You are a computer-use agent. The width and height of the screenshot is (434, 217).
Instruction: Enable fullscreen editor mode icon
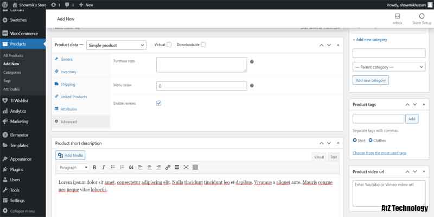point(186,168)
